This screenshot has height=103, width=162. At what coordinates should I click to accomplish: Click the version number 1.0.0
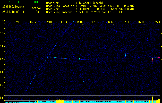(x=35, y=2)
